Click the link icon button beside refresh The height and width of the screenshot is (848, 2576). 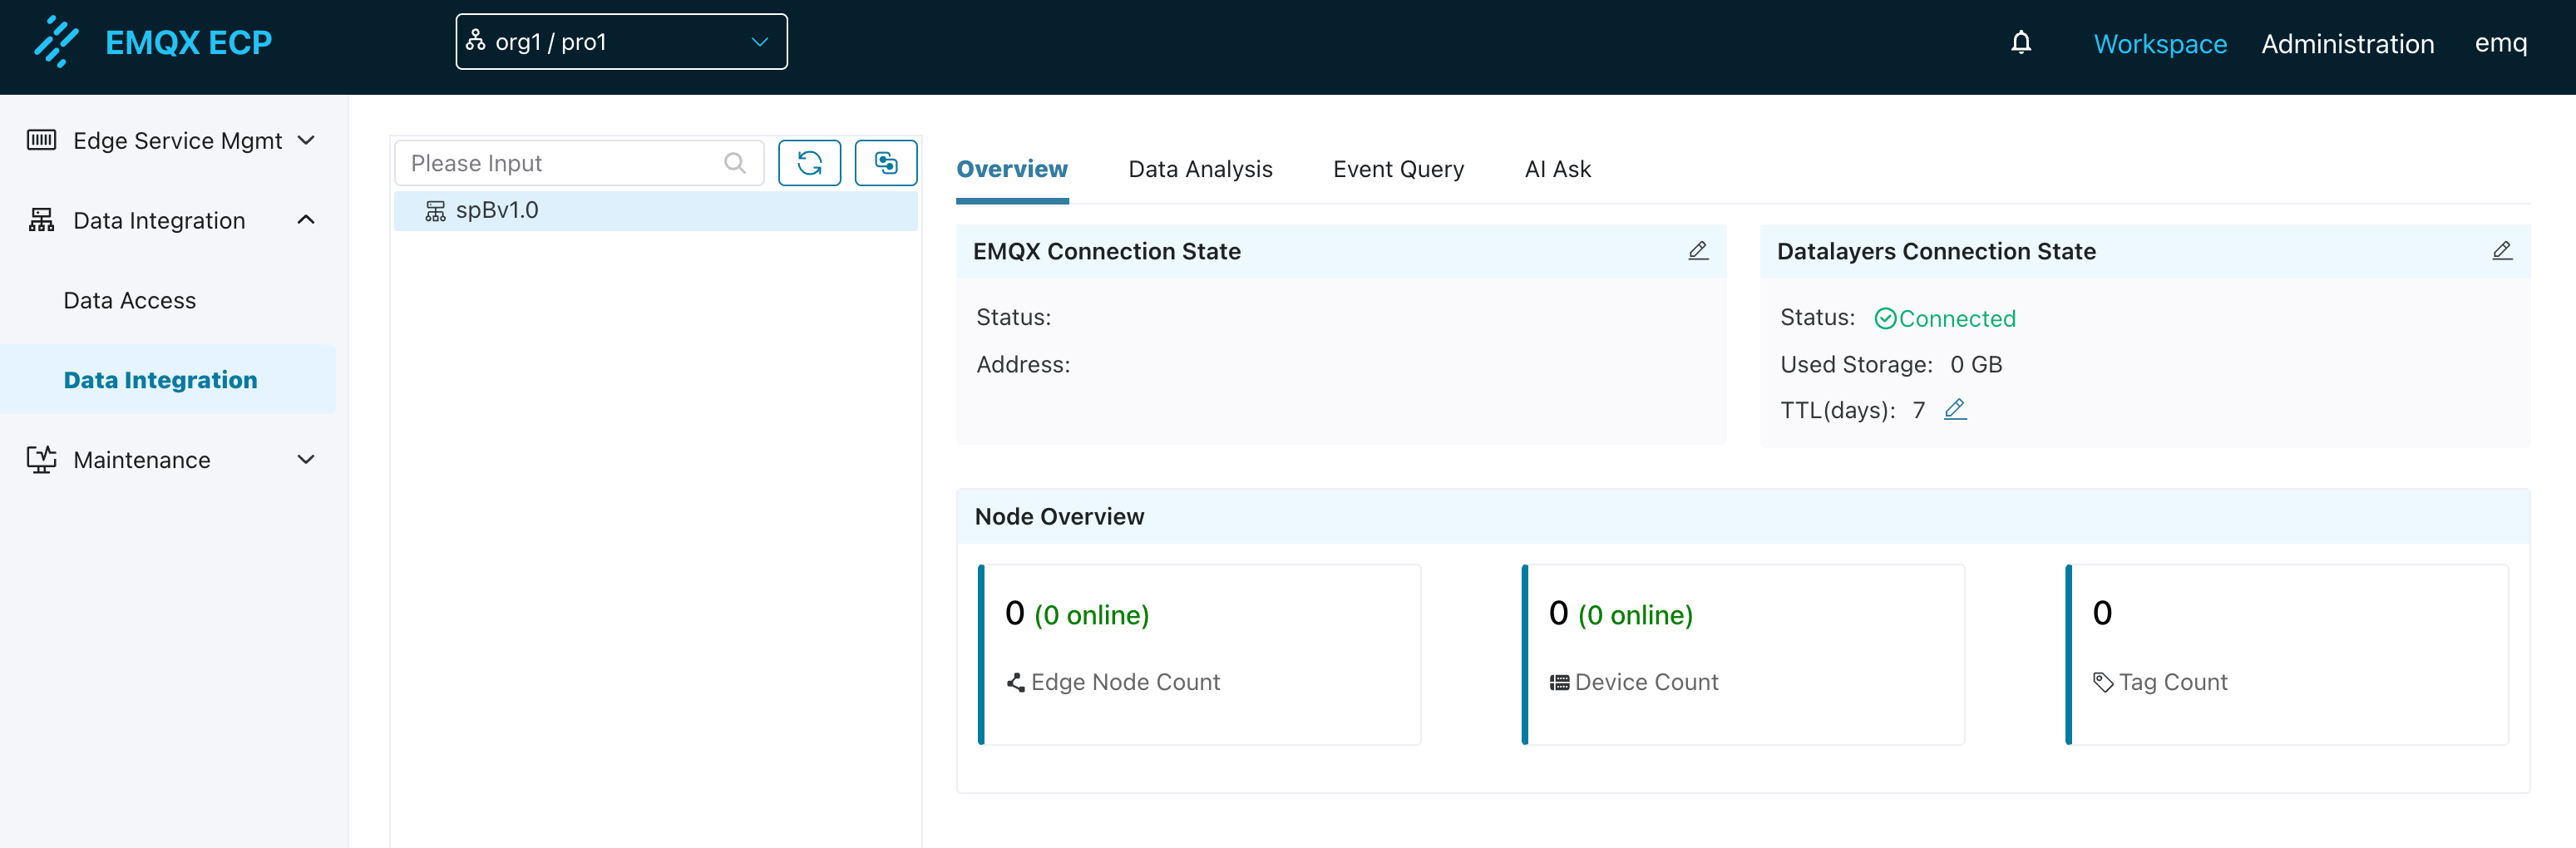[885, 163]
